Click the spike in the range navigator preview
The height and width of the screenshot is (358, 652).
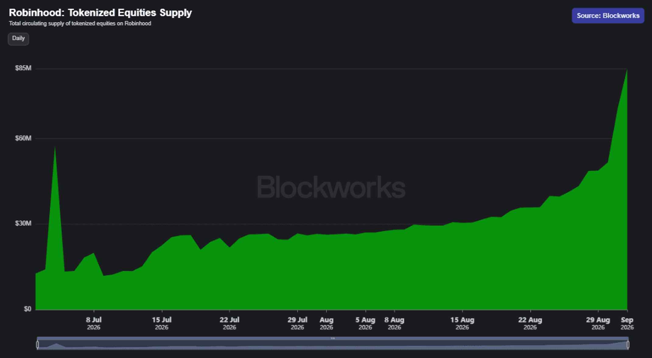[x=56, y=344]
